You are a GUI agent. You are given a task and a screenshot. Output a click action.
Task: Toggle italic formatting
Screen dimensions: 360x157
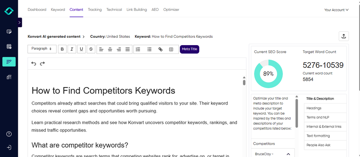[72, 49]
